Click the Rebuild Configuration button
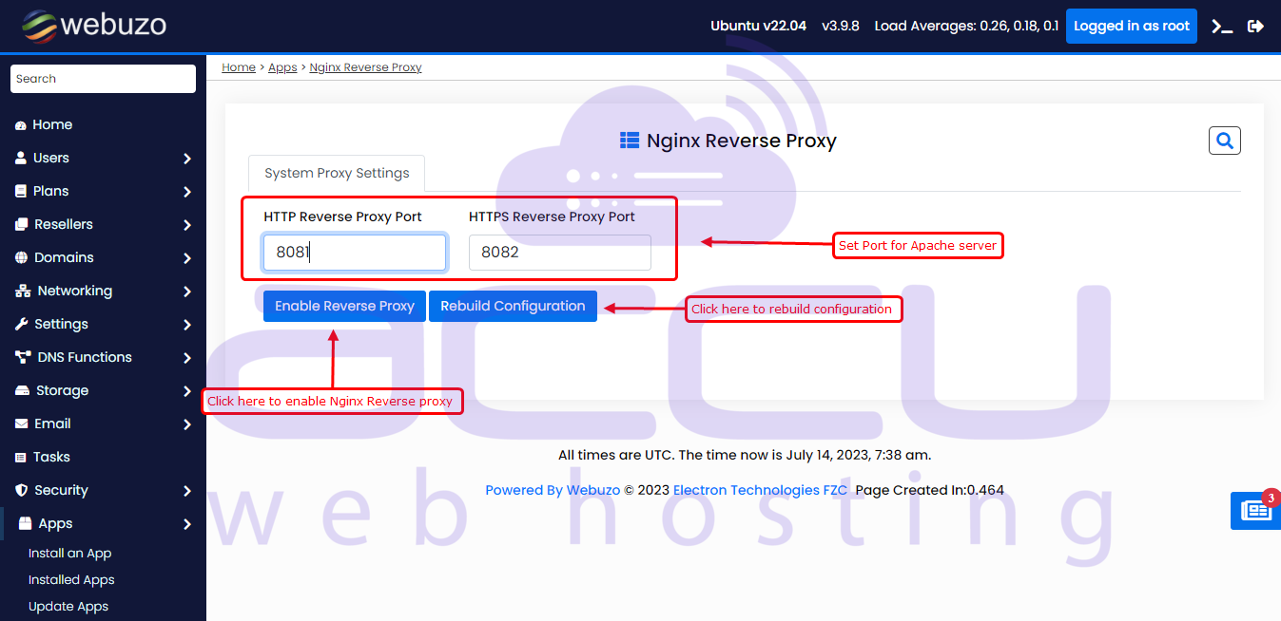1281x621 pixels. pos(513,306)
